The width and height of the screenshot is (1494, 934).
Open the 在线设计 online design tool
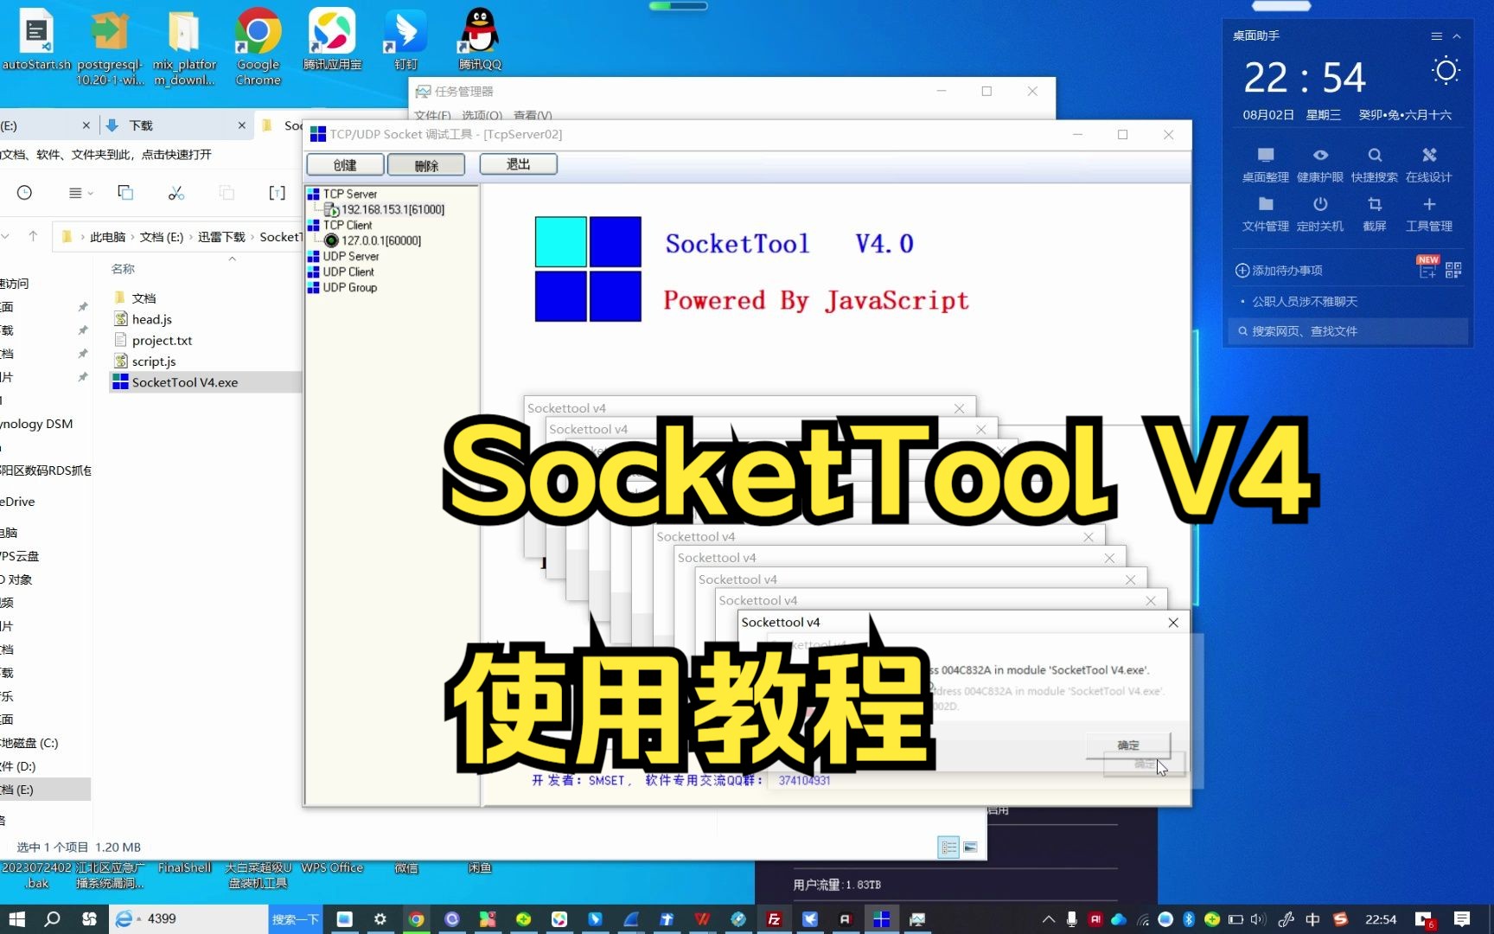[1428, 164]
